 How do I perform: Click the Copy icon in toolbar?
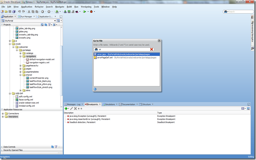pyautogui.click(x=33, y=12)
